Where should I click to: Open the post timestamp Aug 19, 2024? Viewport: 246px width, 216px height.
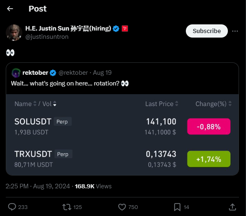click(x=52, y=186)
